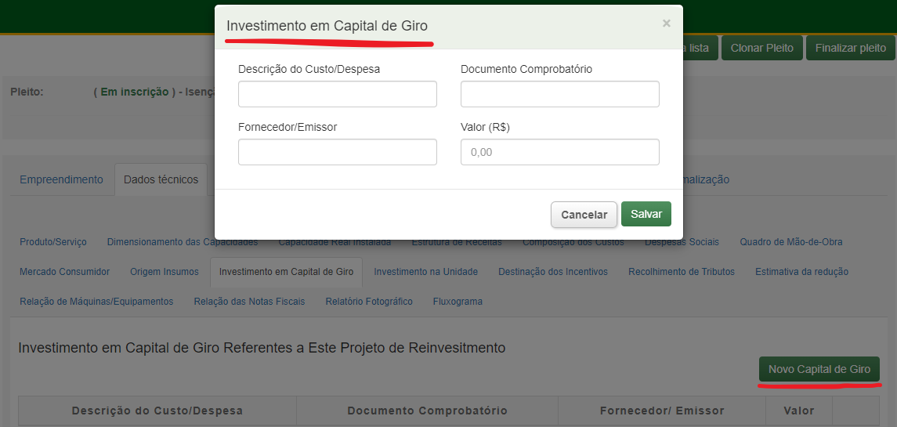Add new entry with Novo Capital de Giro
The width and height of the screenshot is (897, 427).
819,369
